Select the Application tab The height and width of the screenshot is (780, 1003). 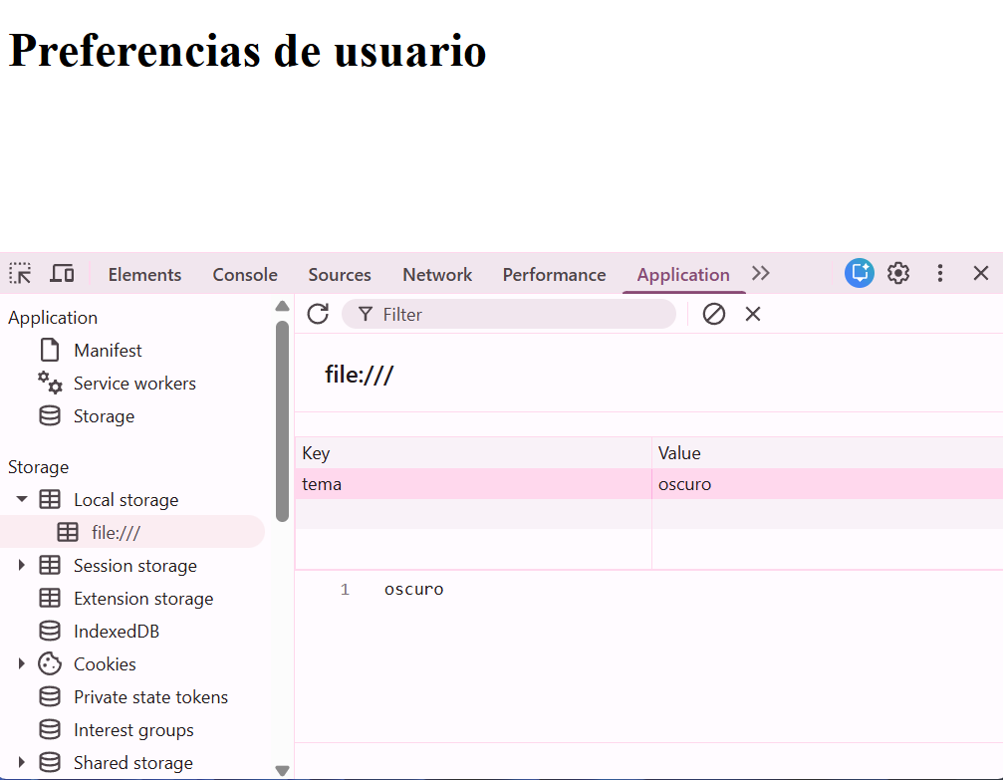click(683, 275)
